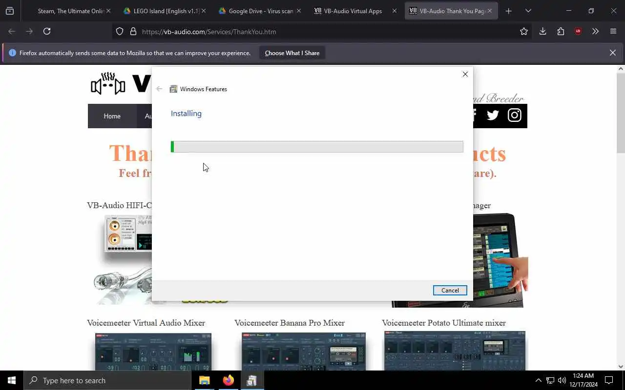Viewport: 625px width, 390px height.
Task: Open the Windows Start menu
Action: click(x=12, y=380)
